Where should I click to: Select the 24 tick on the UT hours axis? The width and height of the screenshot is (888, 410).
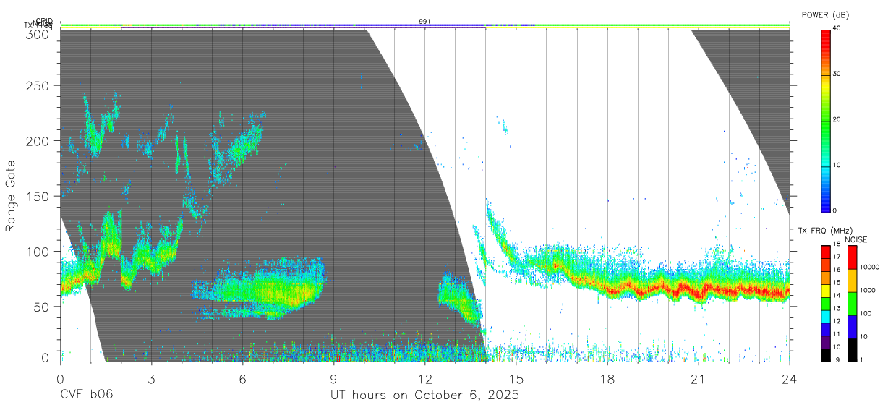pos(790,378)
